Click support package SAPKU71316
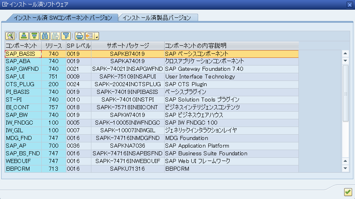Viewport: 355px width, 199px height. 127,169
